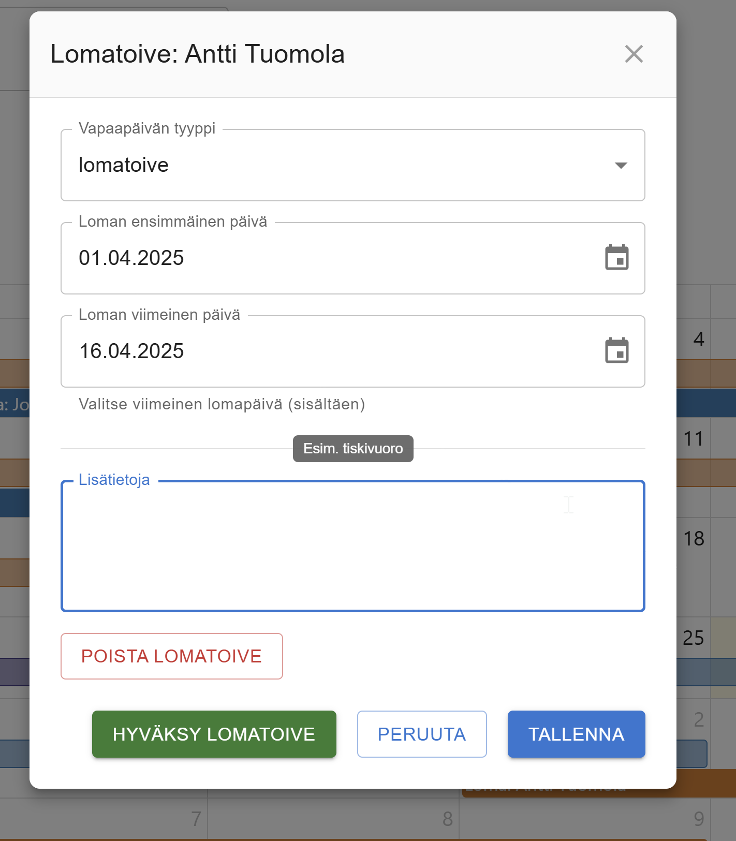Expand the Vapaapäivän tyyppi dropdown arrow
The height and width of the screenshot is (841, 736).
click(x=621, y=166)
